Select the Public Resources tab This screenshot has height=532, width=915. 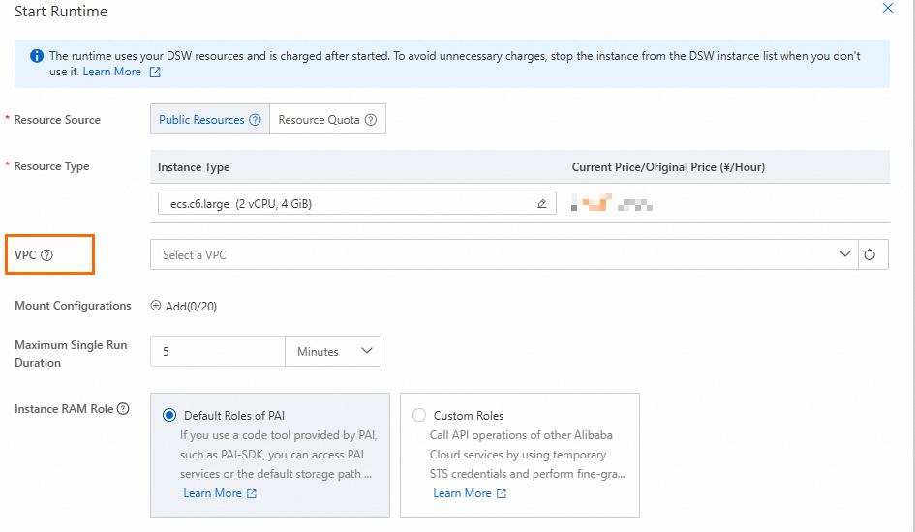201,120
